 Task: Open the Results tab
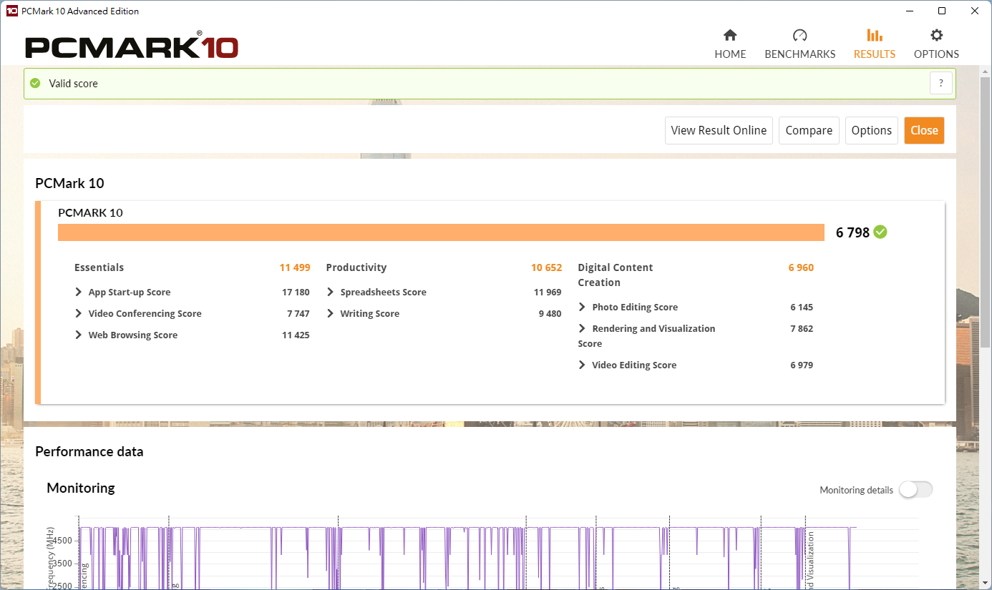(x=874, y=44)
